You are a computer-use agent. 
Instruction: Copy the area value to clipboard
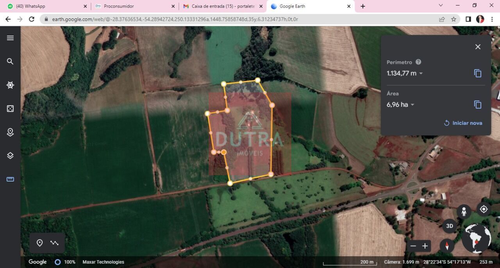(477, 104)
